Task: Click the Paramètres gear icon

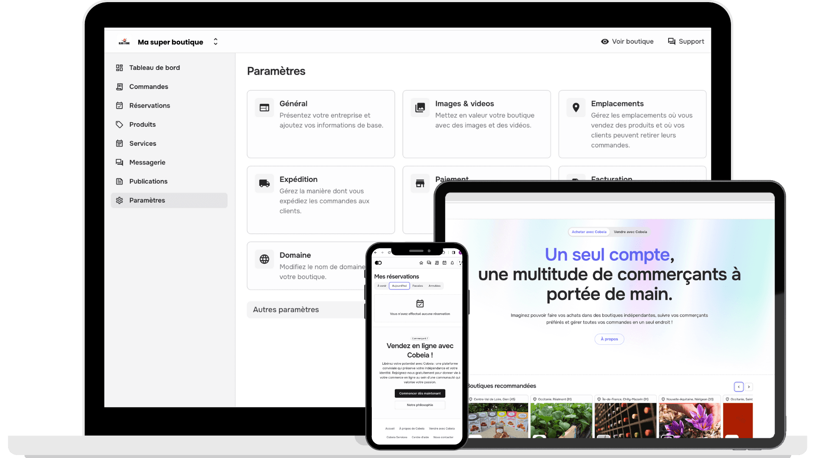Action: [119, 200]
